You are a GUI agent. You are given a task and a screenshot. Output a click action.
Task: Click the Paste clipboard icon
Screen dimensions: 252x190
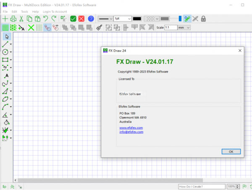(x=38, y=19)
